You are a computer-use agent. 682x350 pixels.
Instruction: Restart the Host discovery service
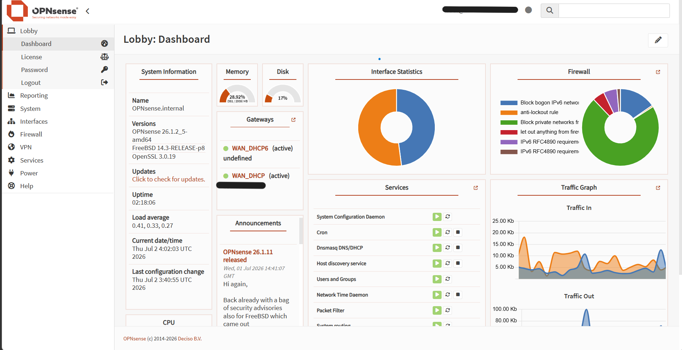(448, 263)
